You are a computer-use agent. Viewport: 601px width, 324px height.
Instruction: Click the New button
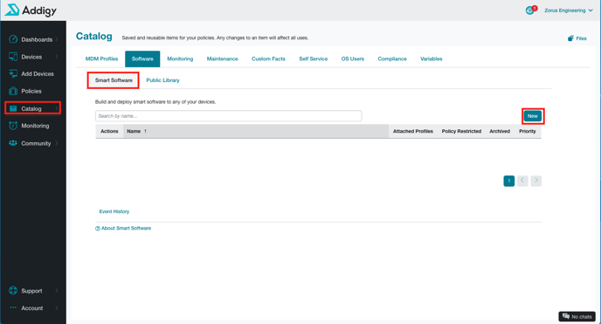533,116
